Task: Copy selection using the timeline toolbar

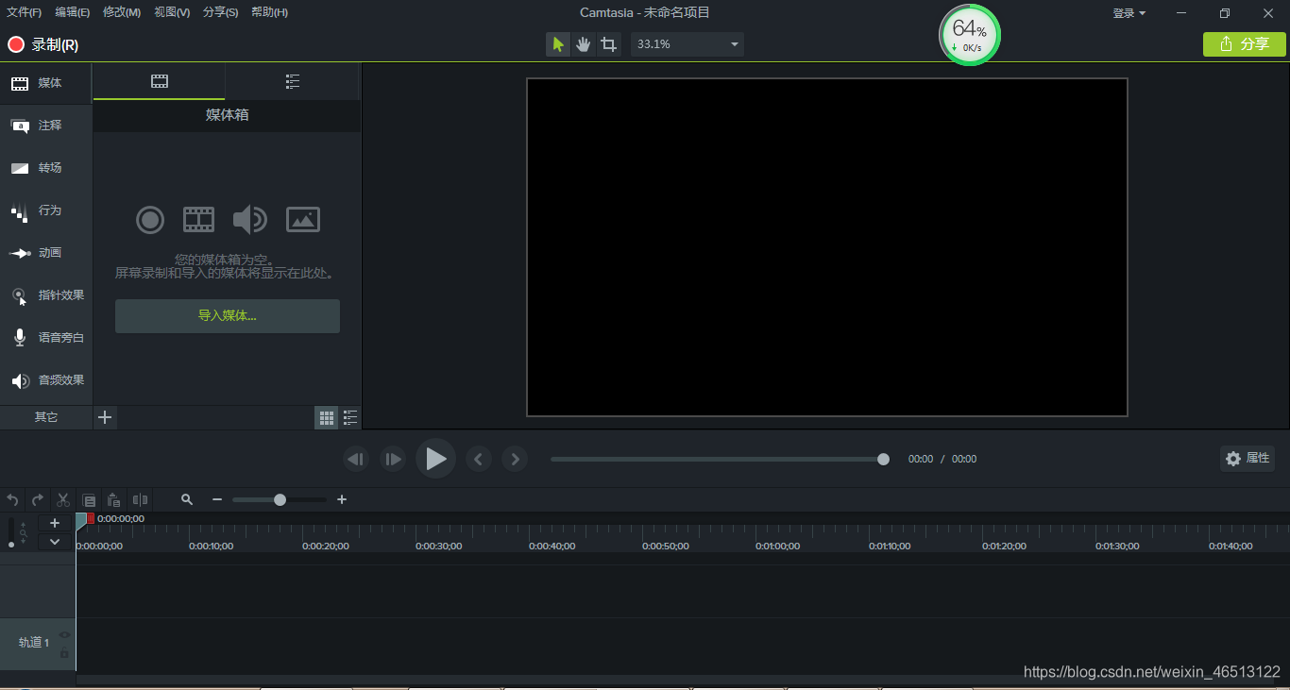Action: click(89, 500)
